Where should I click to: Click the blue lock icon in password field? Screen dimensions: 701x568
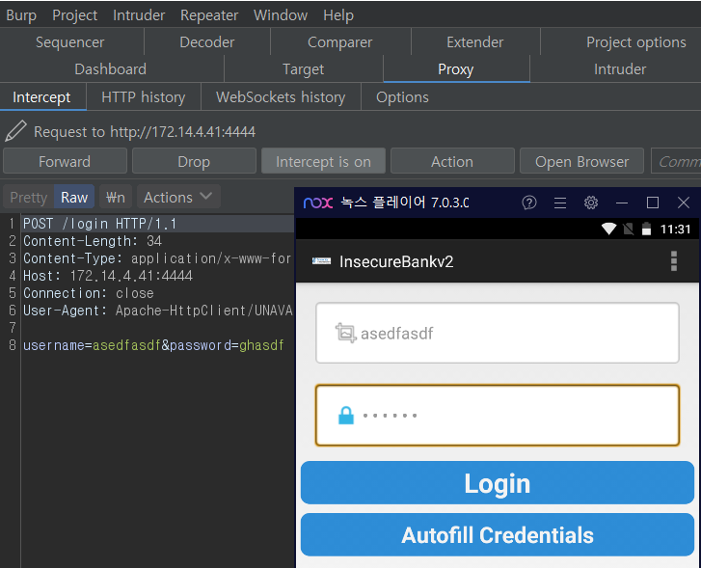pyautogui.click(x=345, y=415)
